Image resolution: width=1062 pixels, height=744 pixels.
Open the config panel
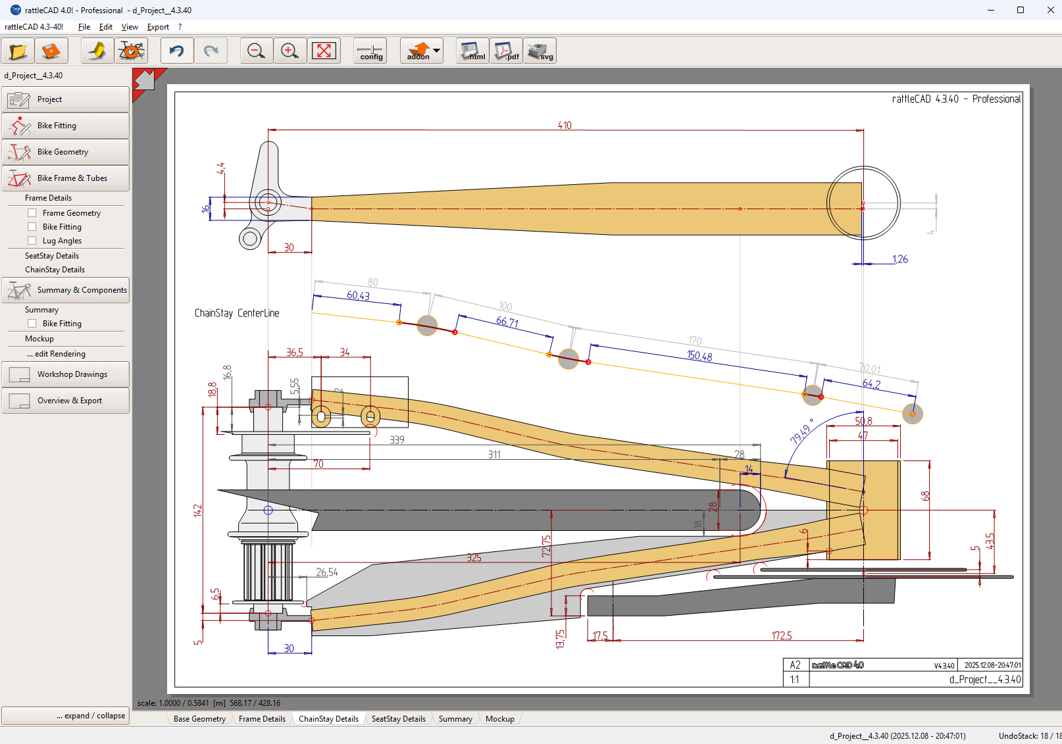[x=370, y=51]
